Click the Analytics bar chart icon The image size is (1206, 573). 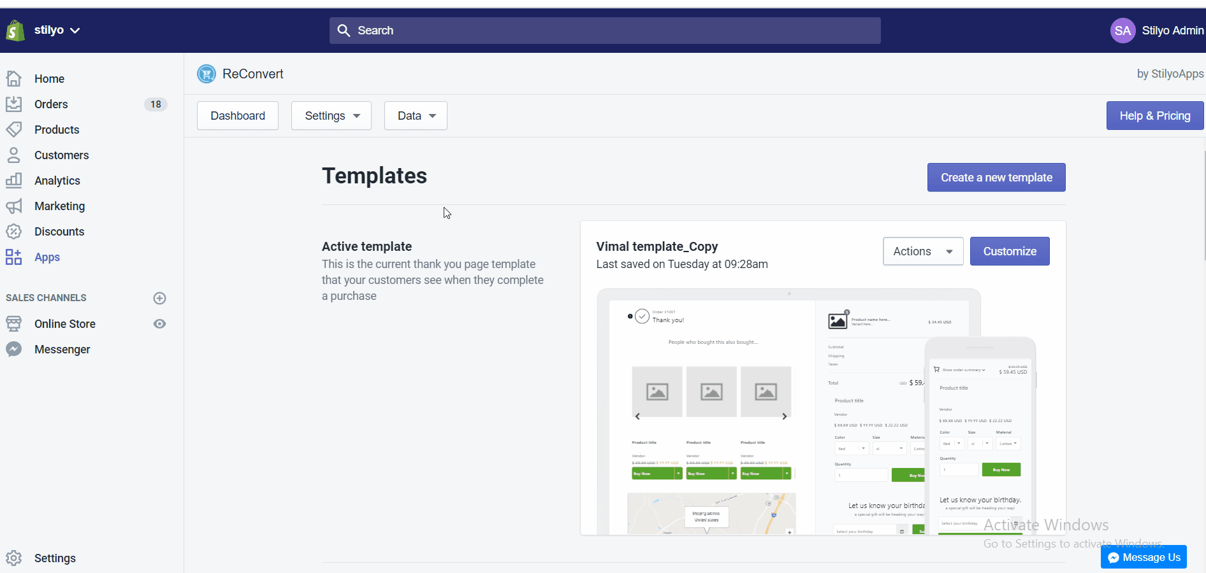(x=14, y=181)
